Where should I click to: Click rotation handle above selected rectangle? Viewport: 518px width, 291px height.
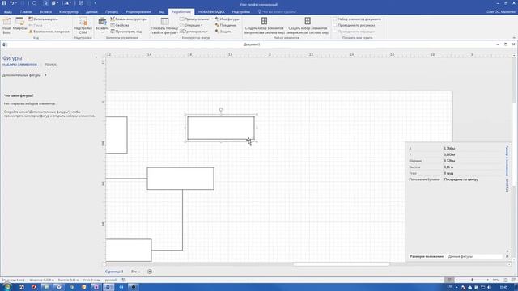click(221, 110)
